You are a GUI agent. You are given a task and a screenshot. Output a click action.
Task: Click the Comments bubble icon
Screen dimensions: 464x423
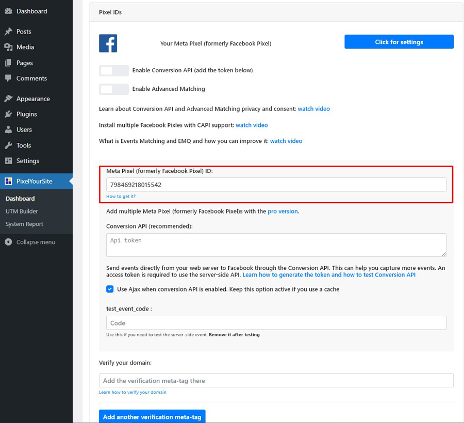tap(8, 78)
